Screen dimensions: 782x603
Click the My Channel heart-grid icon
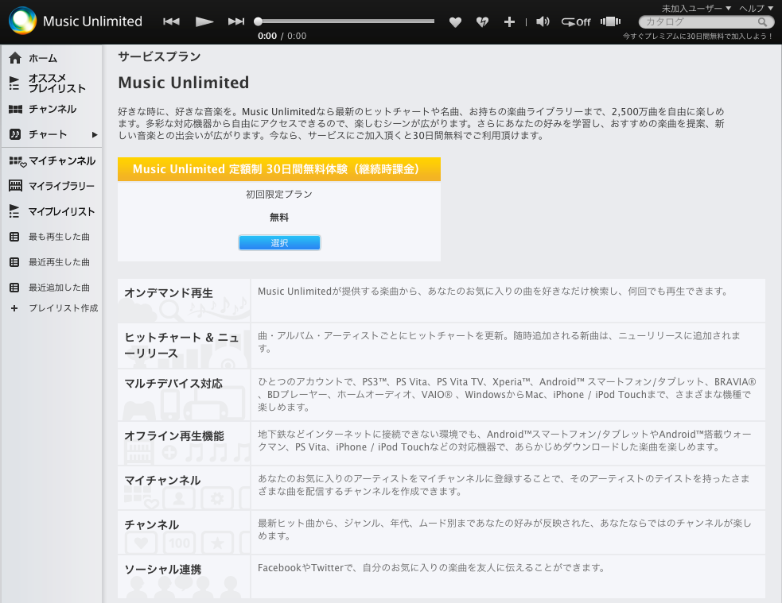click(18, 161)
